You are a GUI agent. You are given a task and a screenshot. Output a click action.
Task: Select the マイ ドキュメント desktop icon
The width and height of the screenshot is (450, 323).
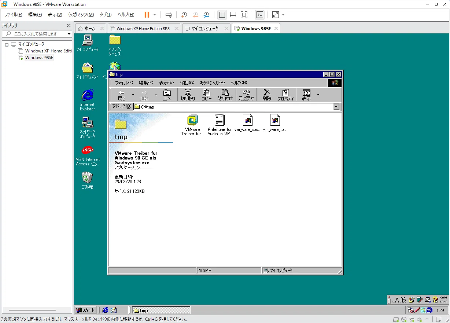tap(87, 71)
